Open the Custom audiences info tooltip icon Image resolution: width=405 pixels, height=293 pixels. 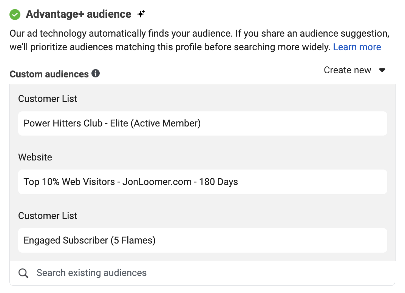(96, 74)
